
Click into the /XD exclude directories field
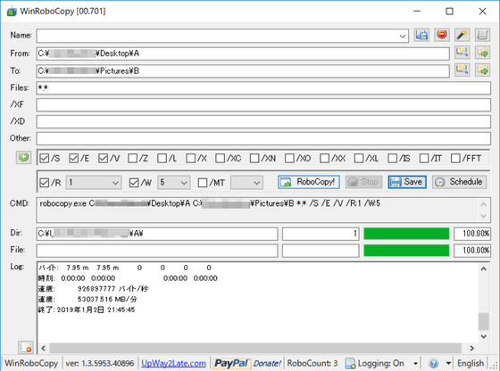[263, 121]
